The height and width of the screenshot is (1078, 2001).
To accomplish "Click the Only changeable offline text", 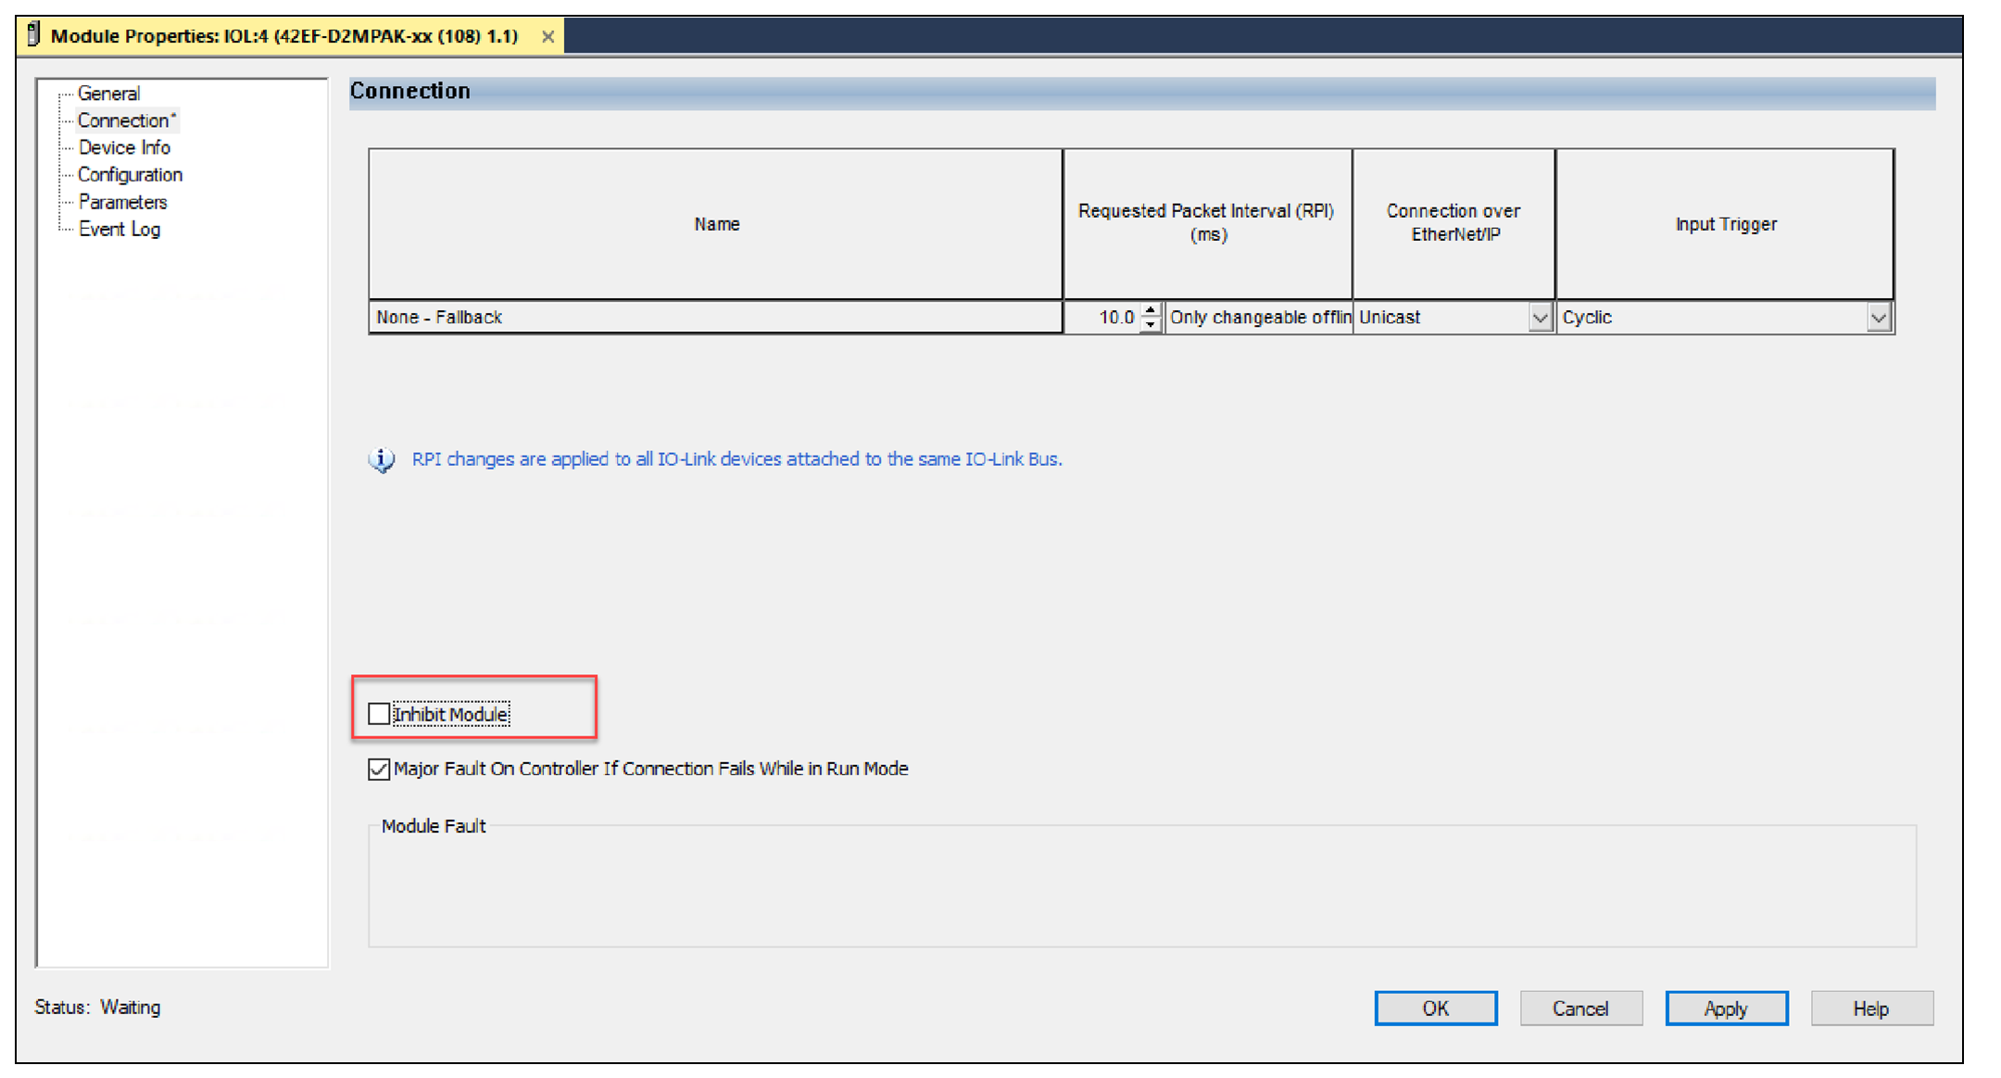I will (1260, 318).
